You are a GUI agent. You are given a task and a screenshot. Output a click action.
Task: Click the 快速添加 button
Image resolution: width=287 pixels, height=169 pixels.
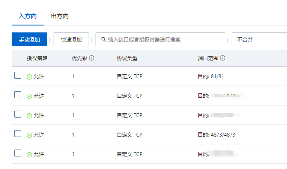[x=71, y=39]
